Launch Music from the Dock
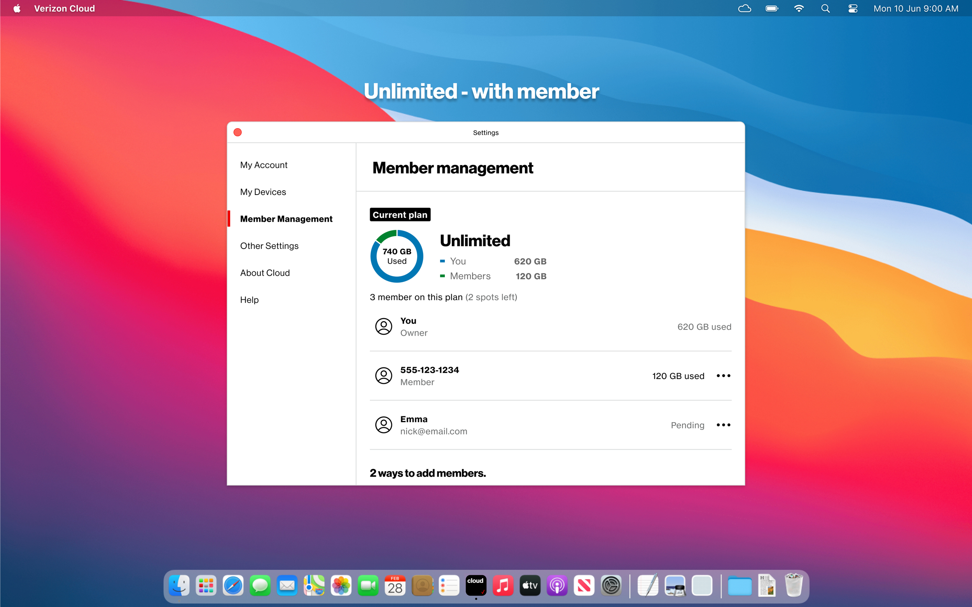 503,586
